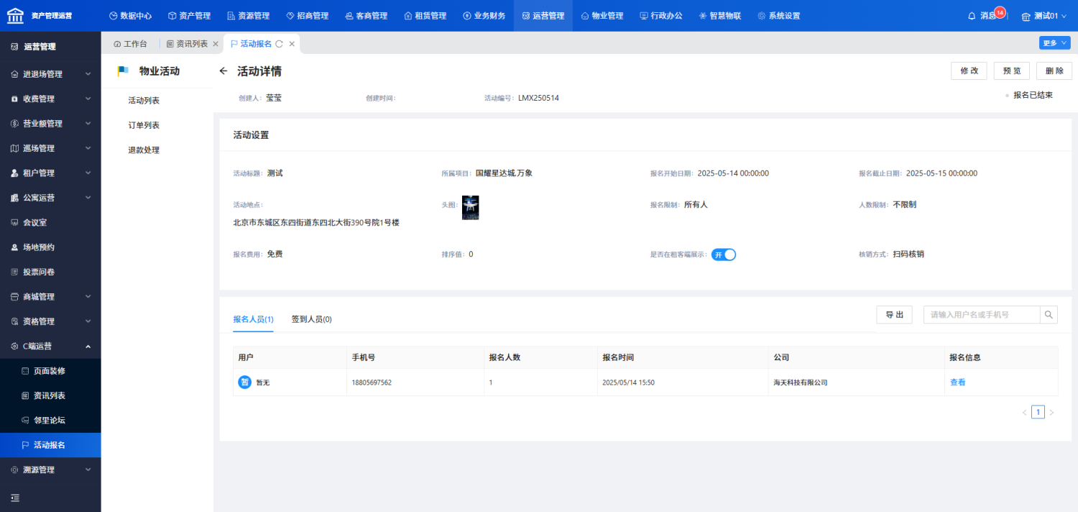The width and height of the screenshot is (1078, 512).
Task: Open 资源管理 in top navigation
Action: click(x=248, y=16)
